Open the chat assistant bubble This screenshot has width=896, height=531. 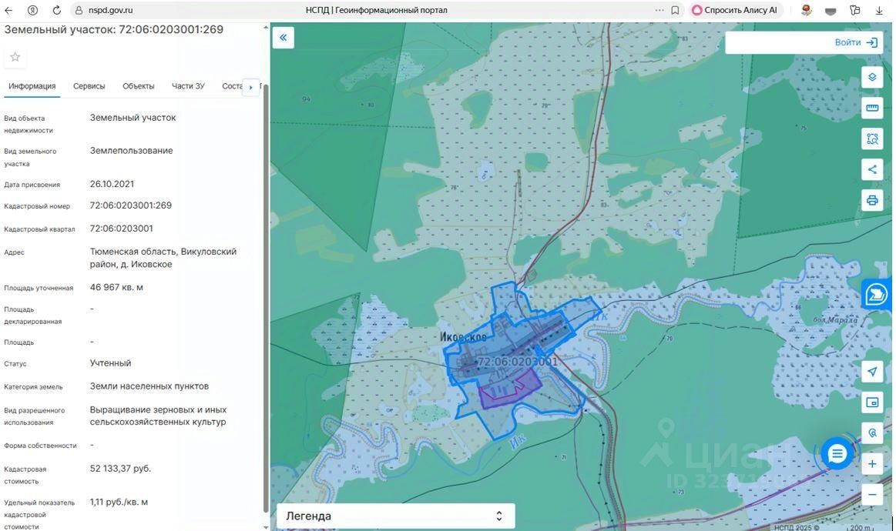pos(837,454)
